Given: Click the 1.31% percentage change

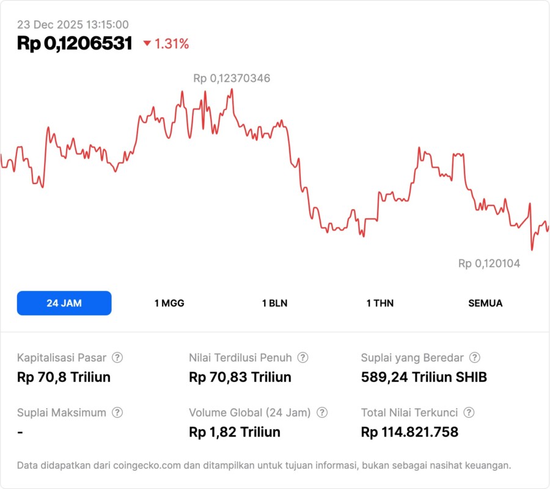Looking at the screenshot, I should click(171, 44).
